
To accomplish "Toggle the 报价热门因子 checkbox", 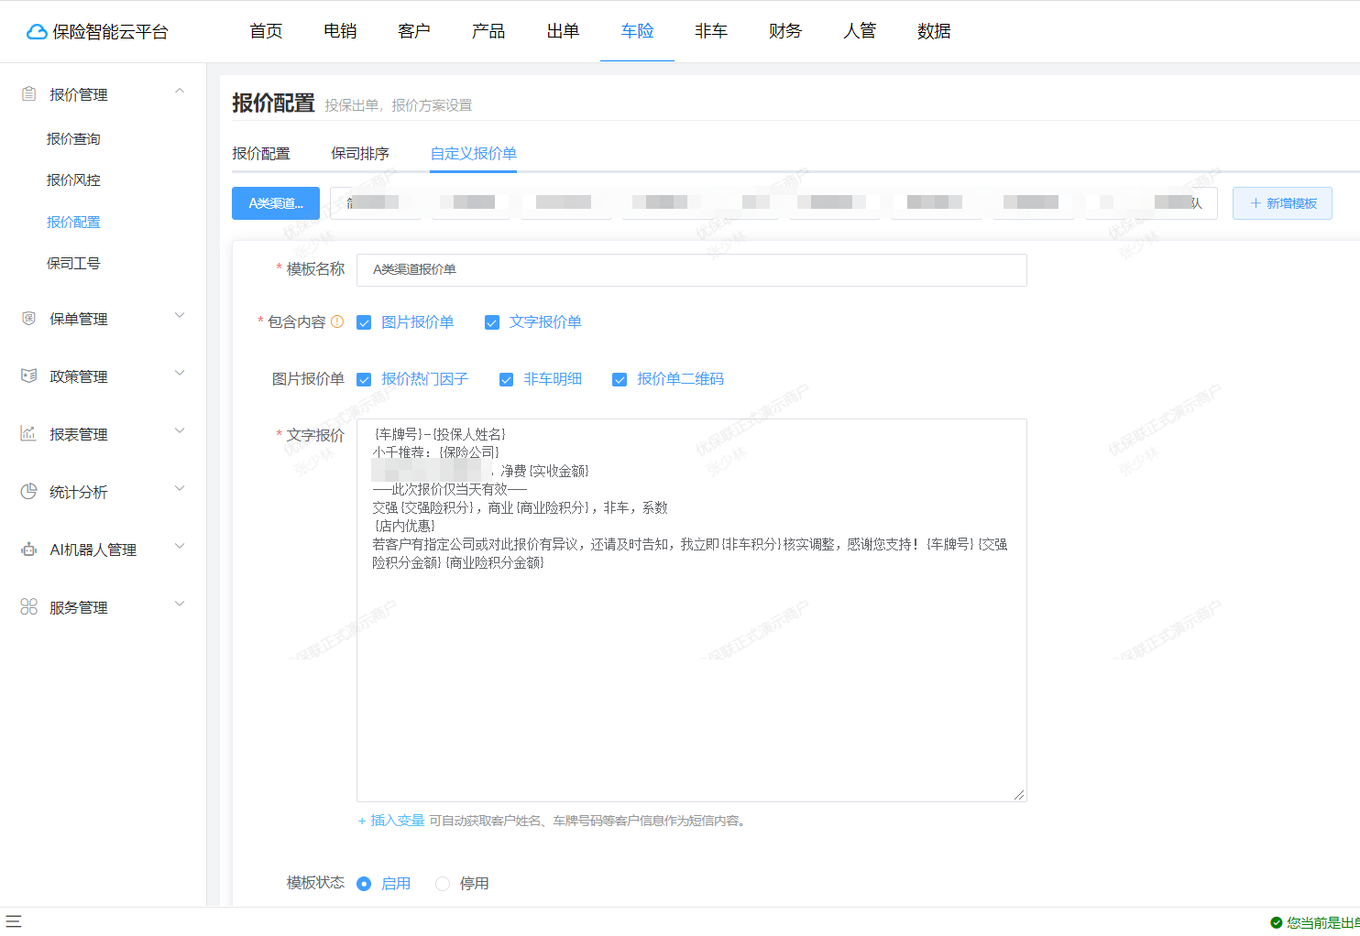I will click(x=364, y=379).
